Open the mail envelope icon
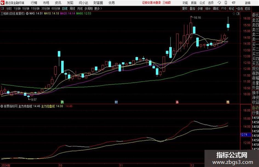This screenshot has height=167, width=259. pyautogui.click(x=234, y=3)
